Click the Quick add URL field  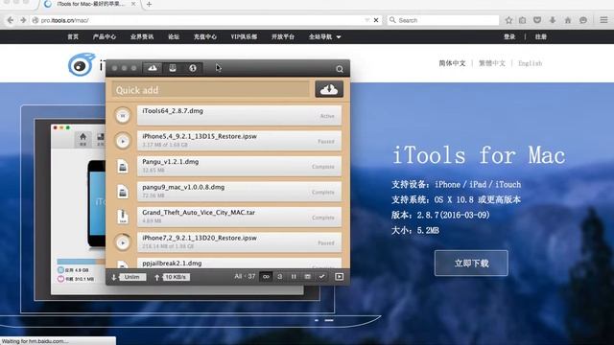211,89
